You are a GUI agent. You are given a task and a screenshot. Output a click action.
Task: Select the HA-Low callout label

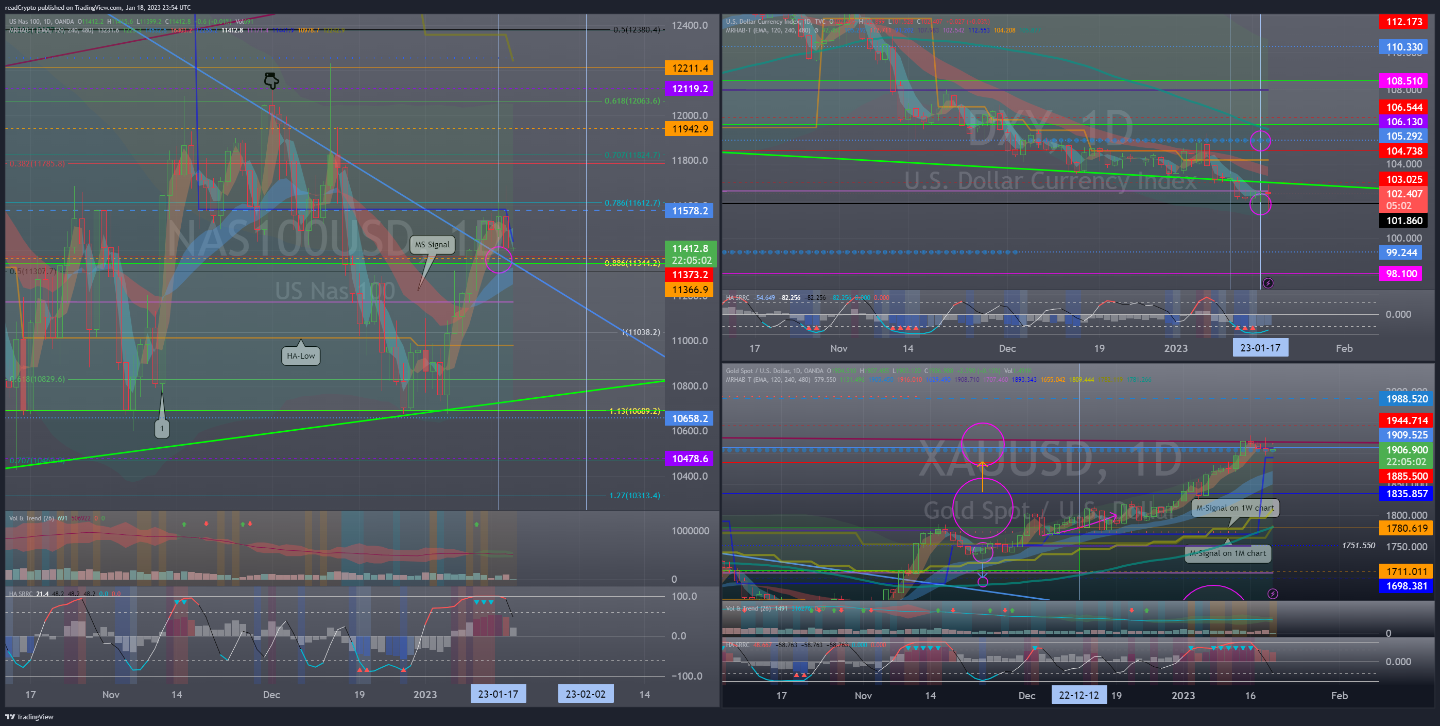[x=301, y=356]
